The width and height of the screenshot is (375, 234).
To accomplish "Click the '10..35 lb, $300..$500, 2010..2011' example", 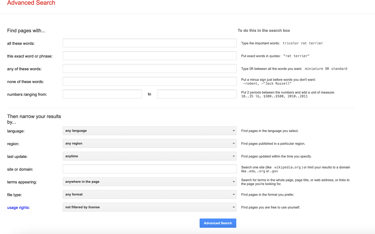I will 274,96.
